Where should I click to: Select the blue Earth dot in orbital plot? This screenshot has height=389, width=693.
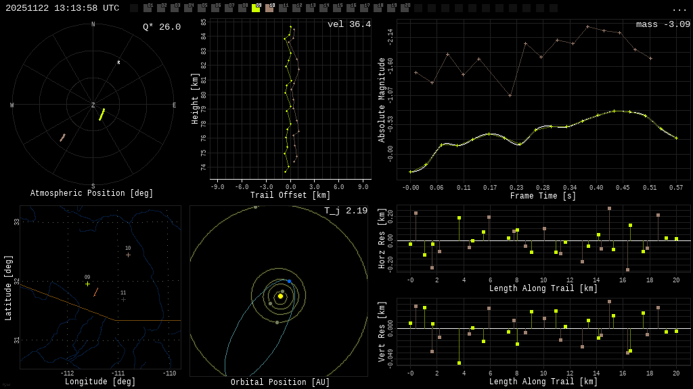click(289, 281)
